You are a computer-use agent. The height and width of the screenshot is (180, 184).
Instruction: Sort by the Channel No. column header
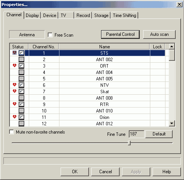point(44,47)
